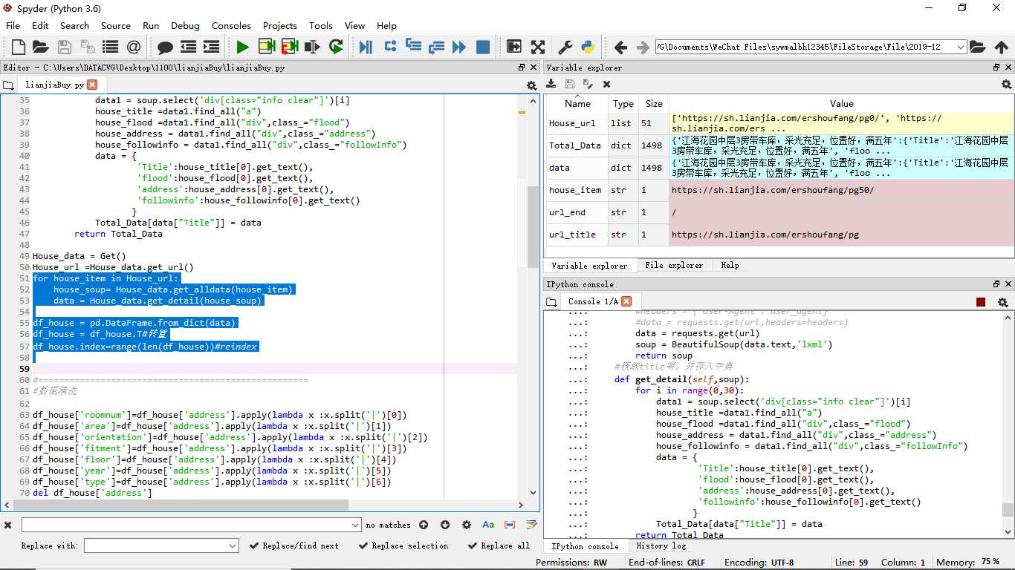Run selection or current line icon
The width and height of the screenshot is (1015, 570).
tap(312, 47)
